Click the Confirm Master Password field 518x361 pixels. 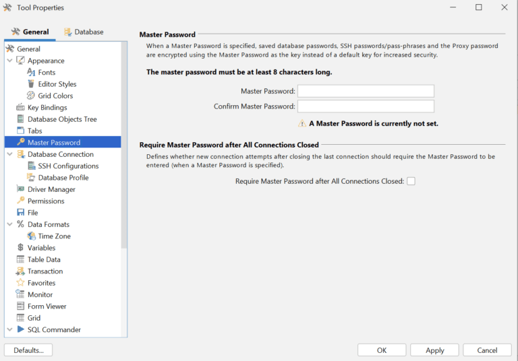[x=366, y=106]
